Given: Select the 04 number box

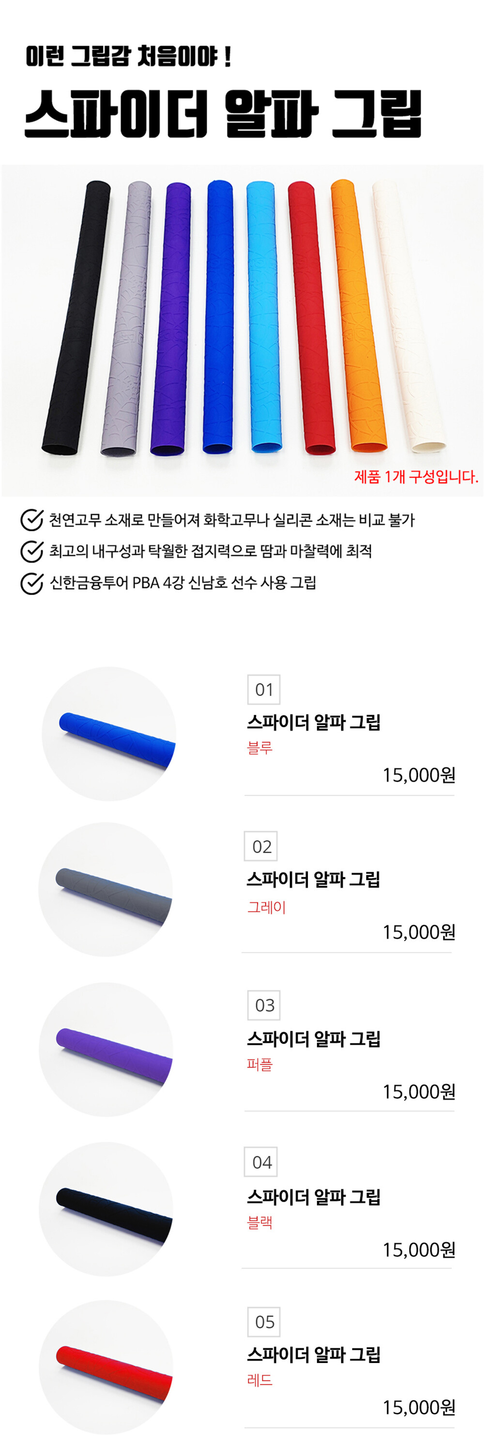Looking at the screenshot, I should 260,1162.
